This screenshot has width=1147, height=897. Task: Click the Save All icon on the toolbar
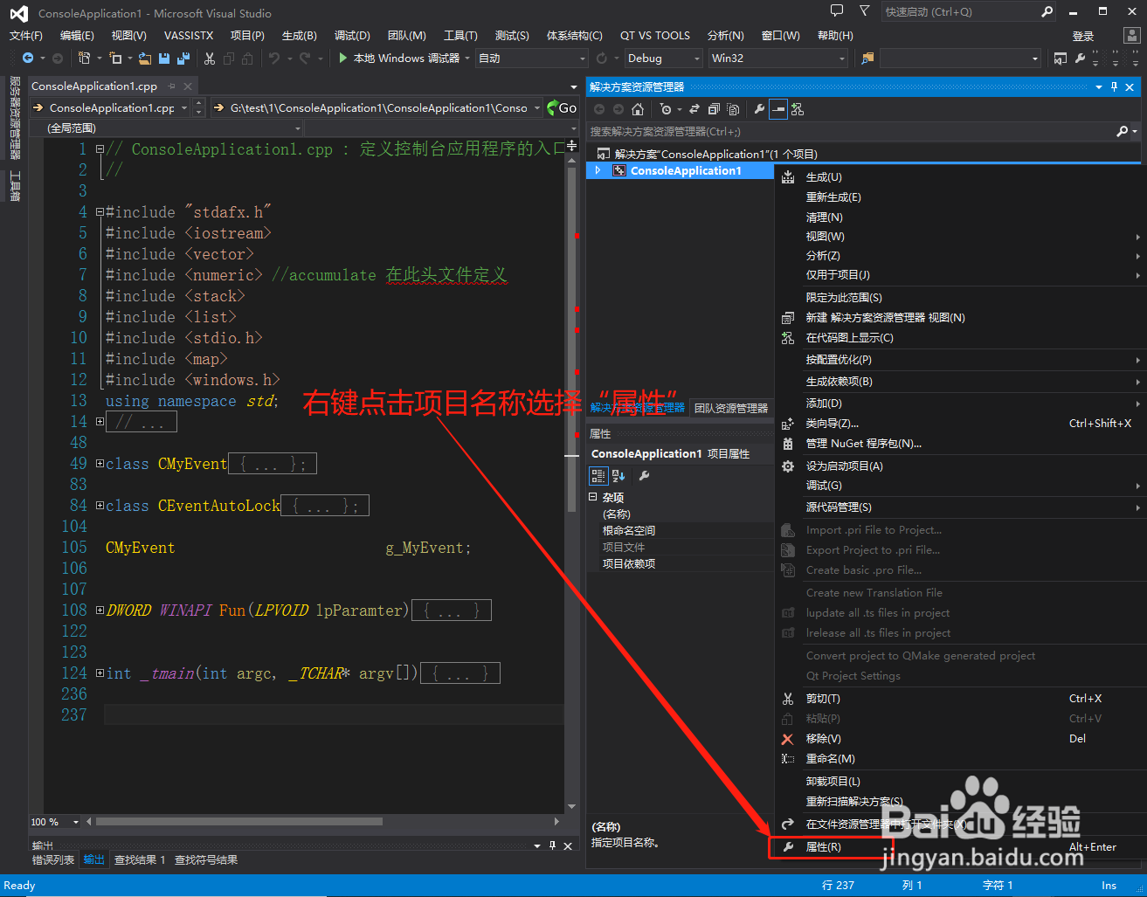[x=184, y=59]
